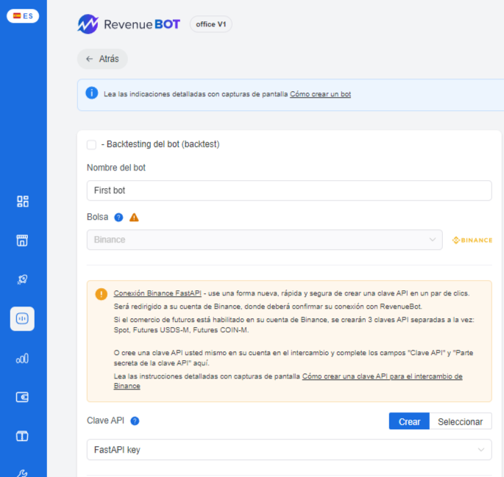Click the blue info icon in the banner
Screen dimensions: 504x477
92,93
